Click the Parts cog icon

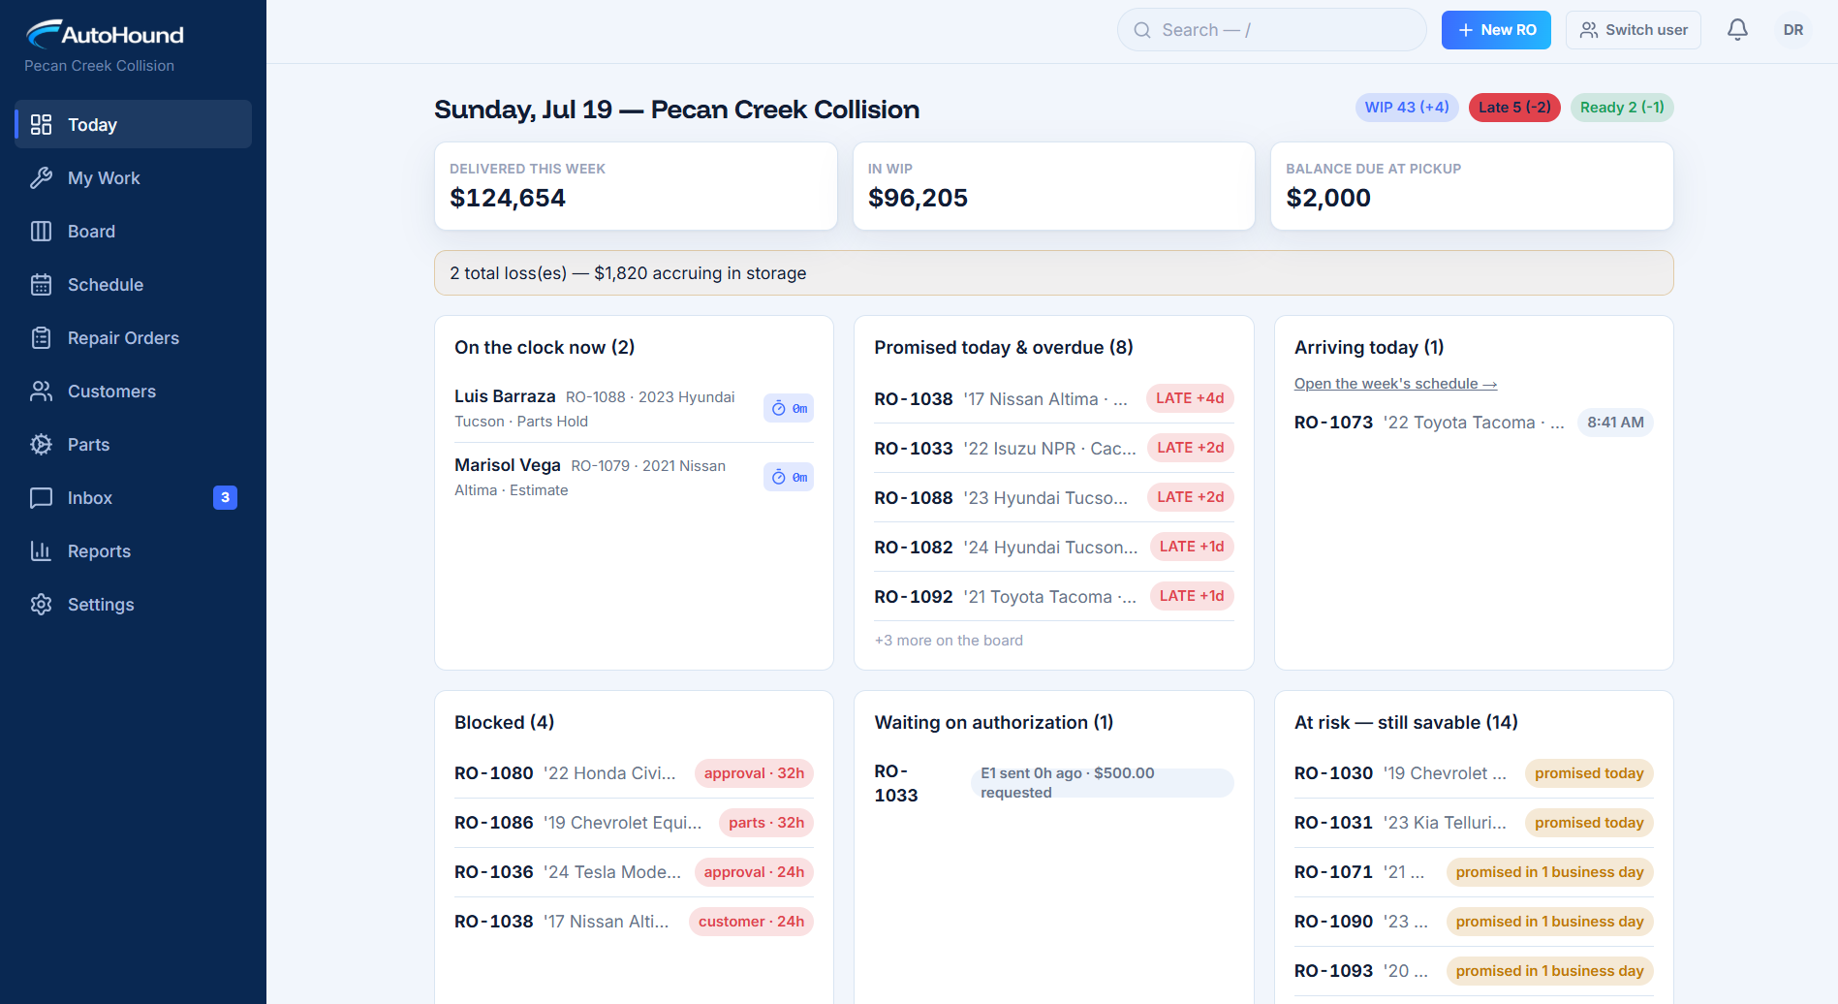click(41, 444)
